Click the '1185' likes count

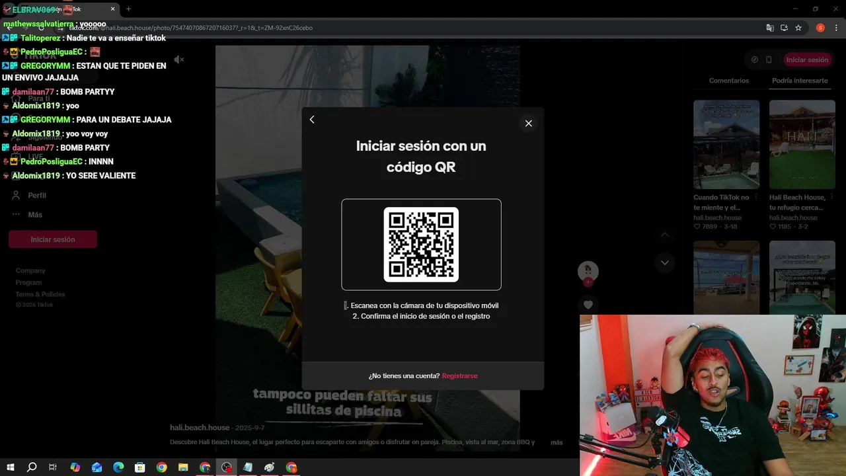point(785,227)
